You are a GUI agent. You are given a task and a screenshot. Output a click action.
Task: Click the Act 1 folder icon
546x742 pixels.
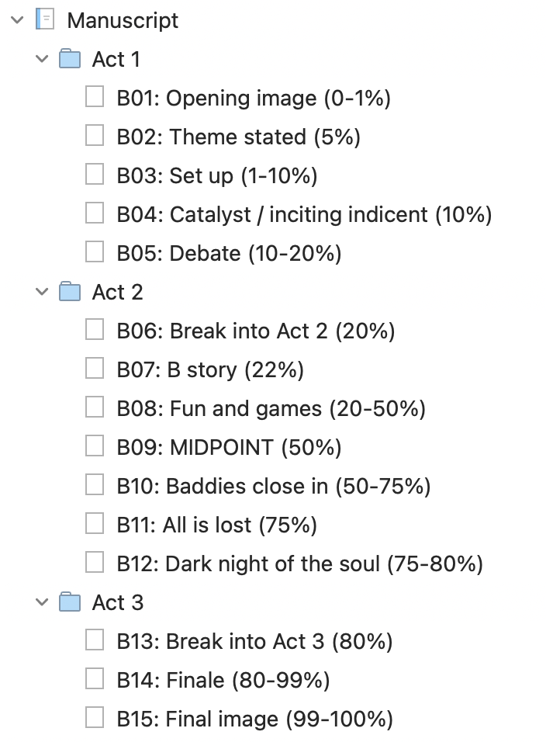70,59
